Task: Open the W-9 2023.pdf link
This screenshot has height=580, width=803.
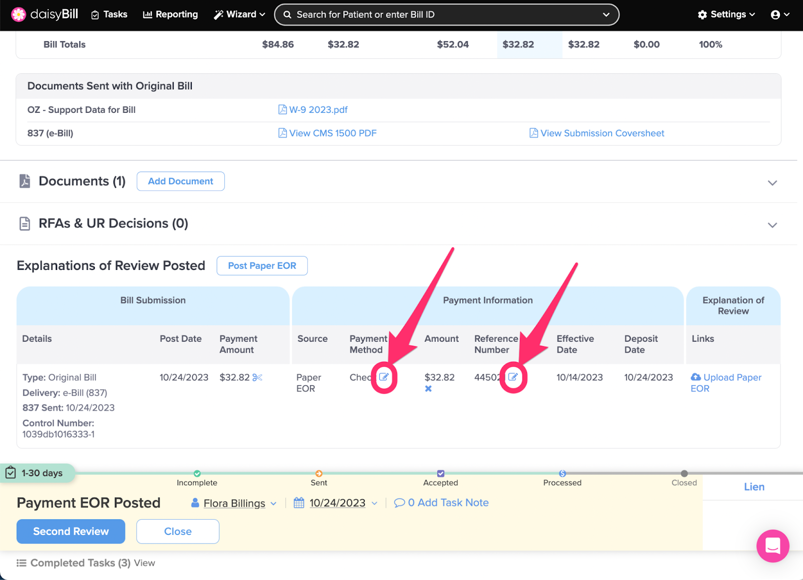Action: pyautogui.click(x=318, y=110)
